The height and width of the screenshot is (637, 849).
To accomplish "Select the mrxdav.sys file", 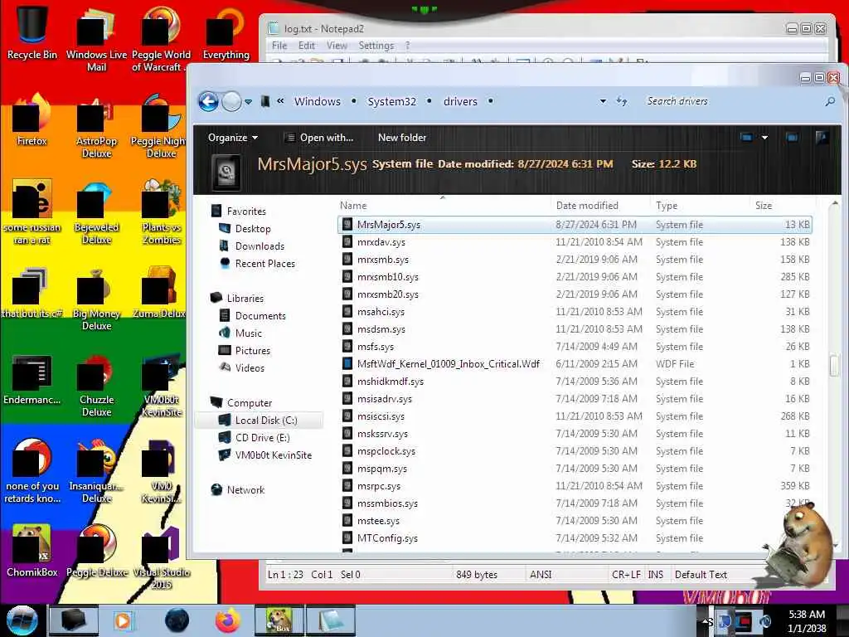I will tap(381, 241).
